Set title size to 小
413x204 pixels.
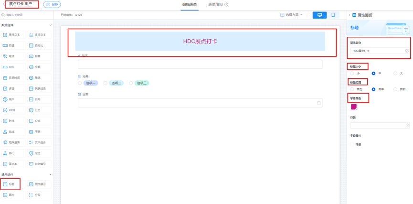[x=352, y=74]
